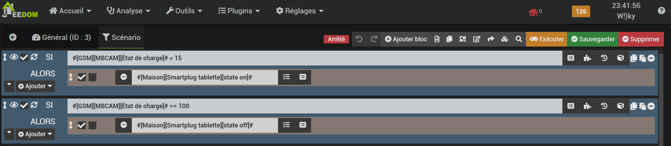Uncheck the enable checkbox for state on action

[x=82, y=77]
